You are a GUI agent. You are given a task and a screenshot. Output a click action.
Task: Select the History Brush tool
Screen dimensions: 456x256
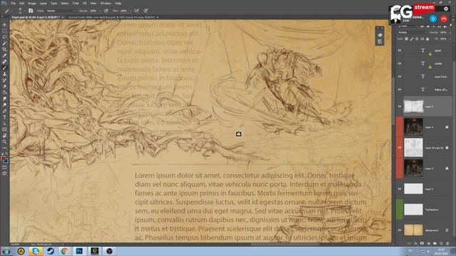[x=4, y=80]
